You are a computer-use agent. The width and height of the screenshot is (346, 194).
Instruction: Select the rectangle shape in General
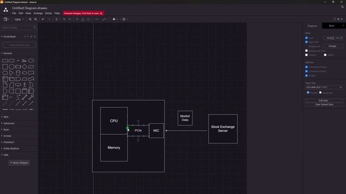point(5,60)
